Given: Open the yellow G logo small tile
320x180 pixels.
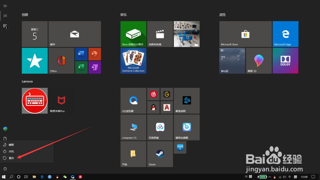Looking at the screenshot, I should (x=167, y=94).
